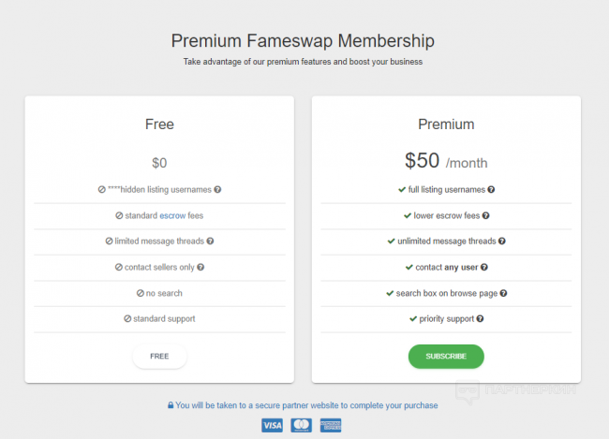The width and height of the screenshot is (609, 439).
Task: Click the Premium plan heading
Action: pos(446,124)
